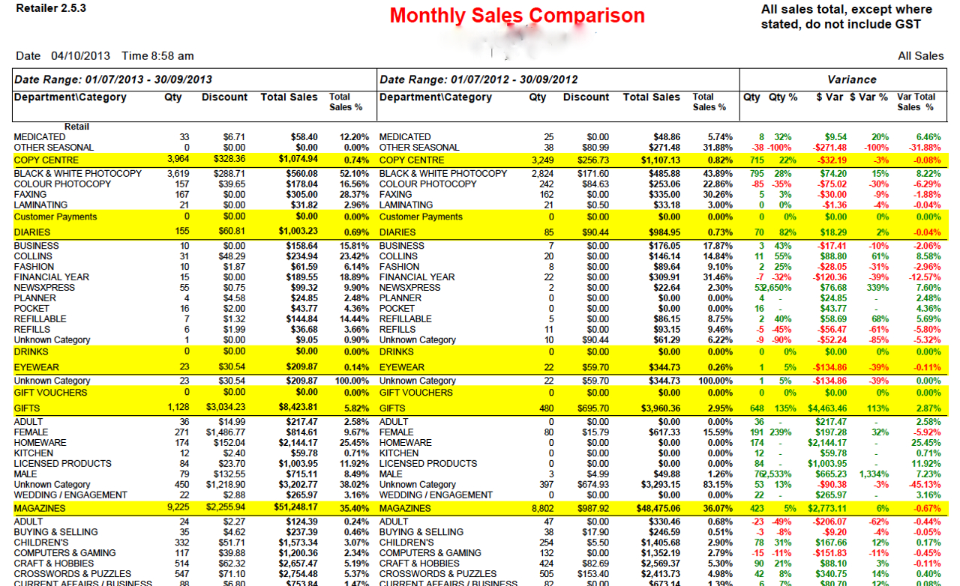Select MAGAZINES total sales $51,248.17

pos(291,508)
